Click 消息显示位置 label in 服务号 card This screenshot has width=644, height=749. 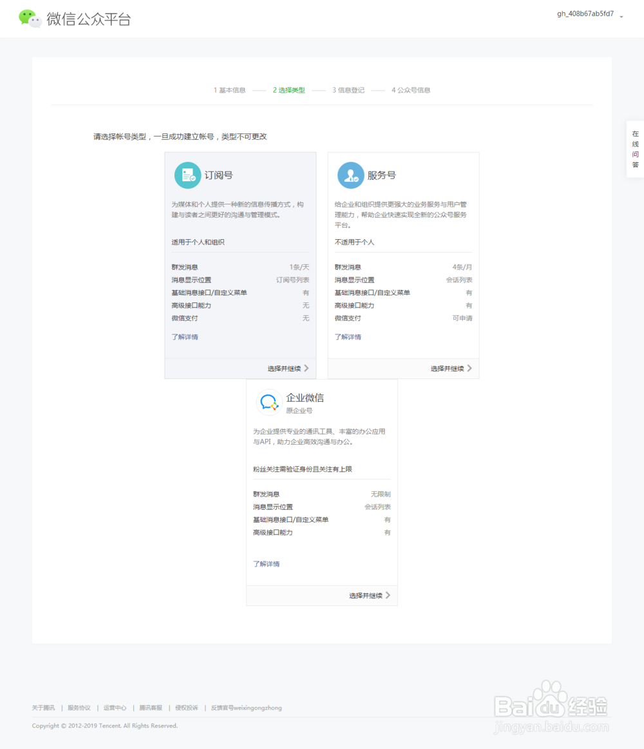pyautogui.click(x=354, y=280)
